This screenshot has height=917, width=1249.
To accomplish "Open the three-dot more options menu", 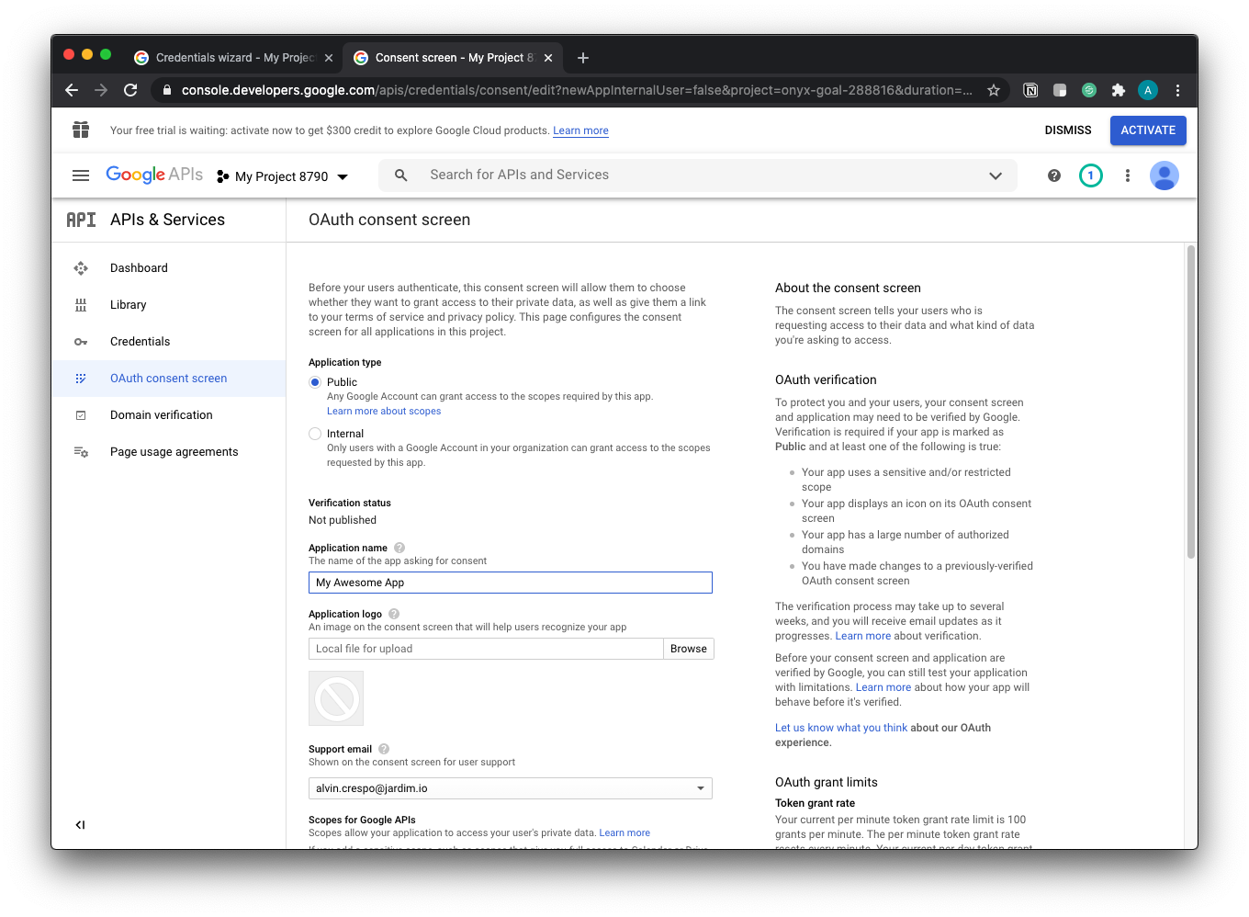I will coord(1128,175).
